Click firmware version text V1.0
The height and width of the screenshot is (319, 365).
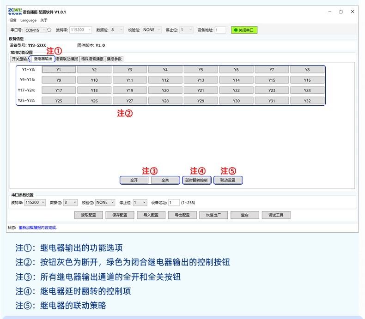(x=100, y=45)
